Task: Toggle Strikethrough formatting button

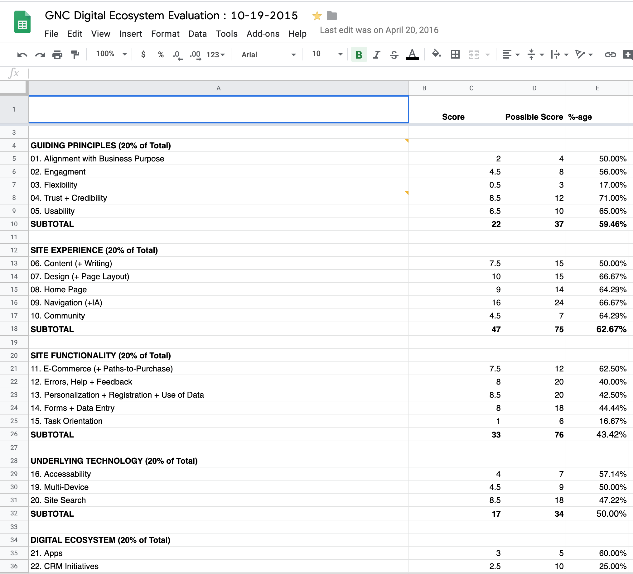Action: click(x=394, y=55)
